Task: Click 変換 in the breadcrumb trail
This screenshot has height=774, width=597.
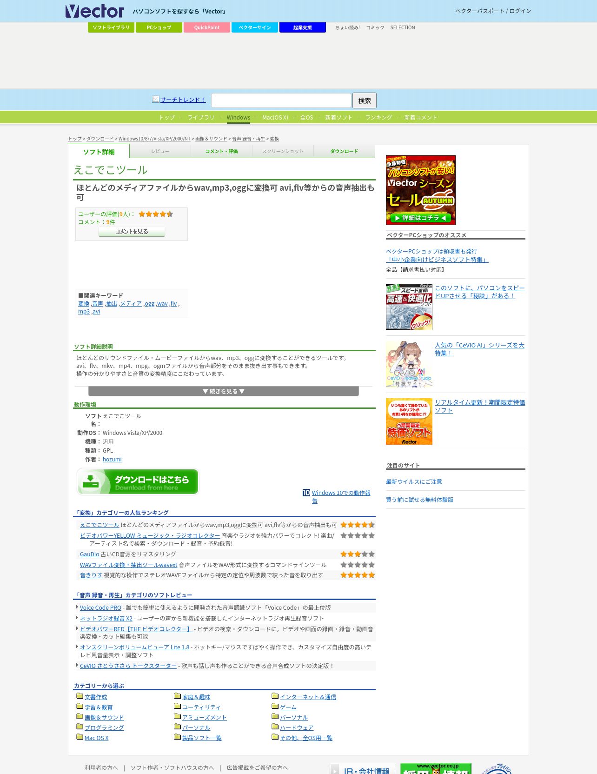Action: (274, 139)
